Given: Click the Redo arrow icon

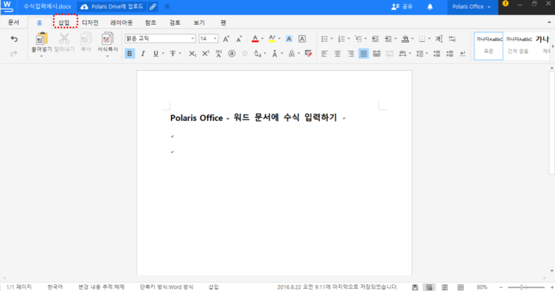Looking at the screenshot, I should [13, 54].
